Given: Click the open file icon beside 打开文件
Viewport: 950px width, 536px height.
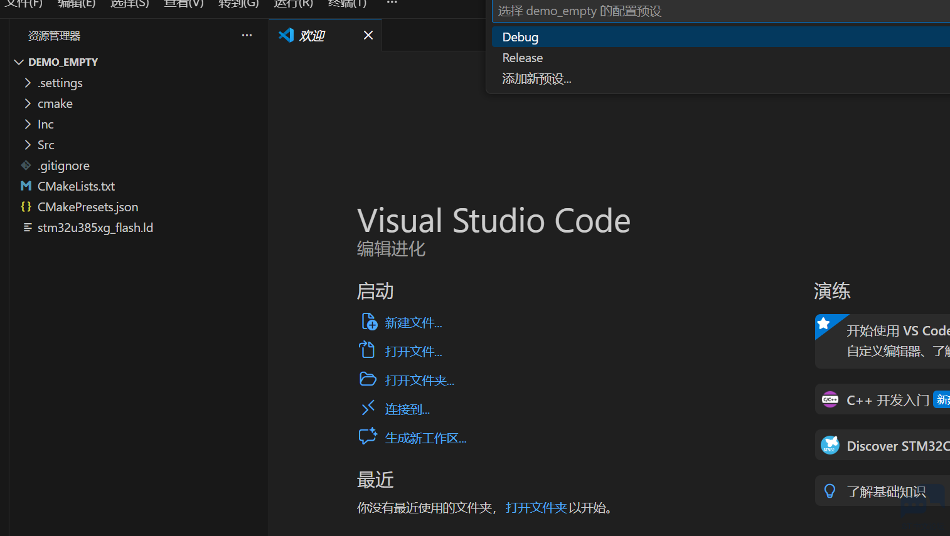Looking at the screenshot, I should coord(367,350).
